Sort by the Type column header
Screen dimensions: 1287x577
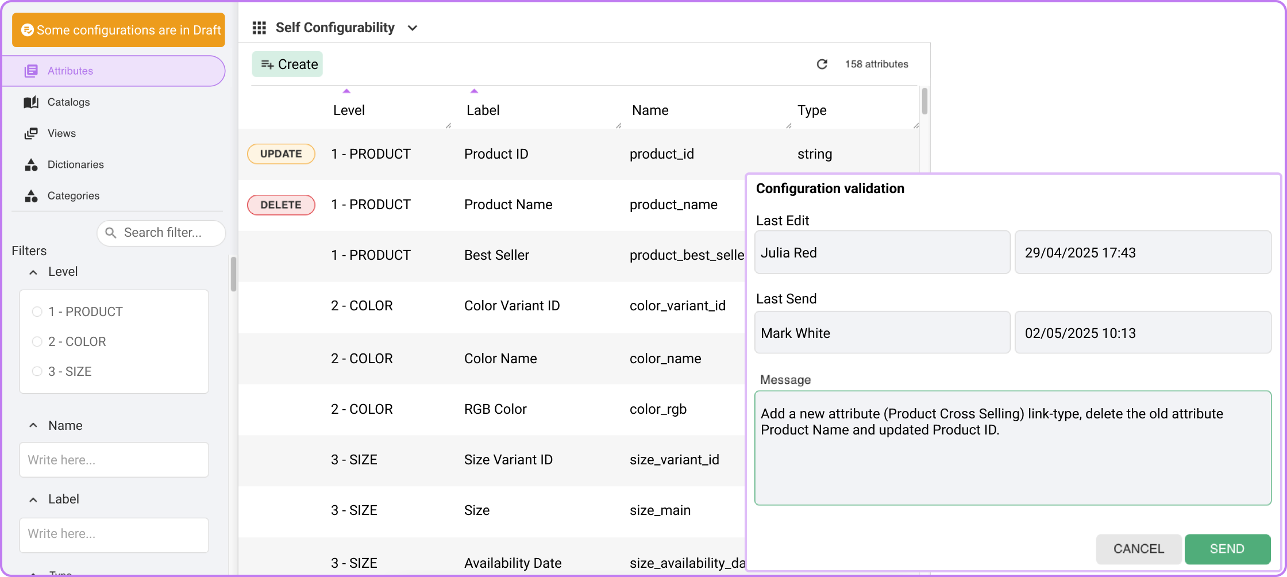(812, 110)
